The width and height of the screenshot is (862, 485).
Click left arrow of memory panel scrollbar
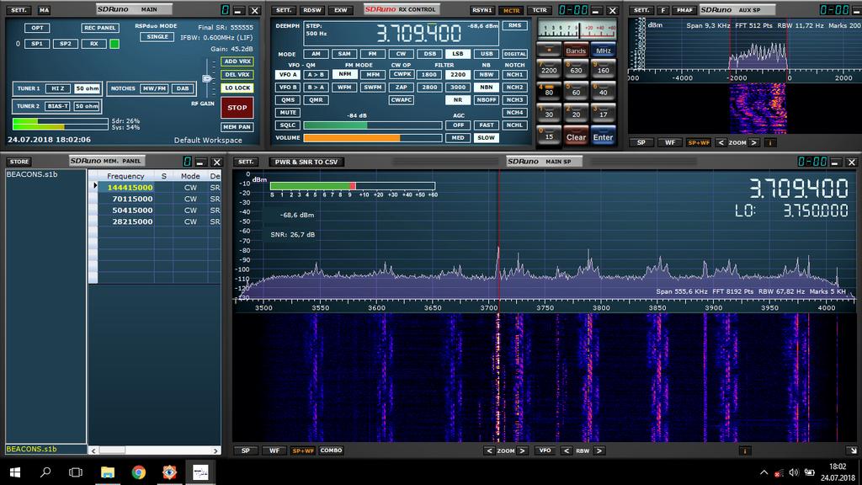tap(93, 450)
